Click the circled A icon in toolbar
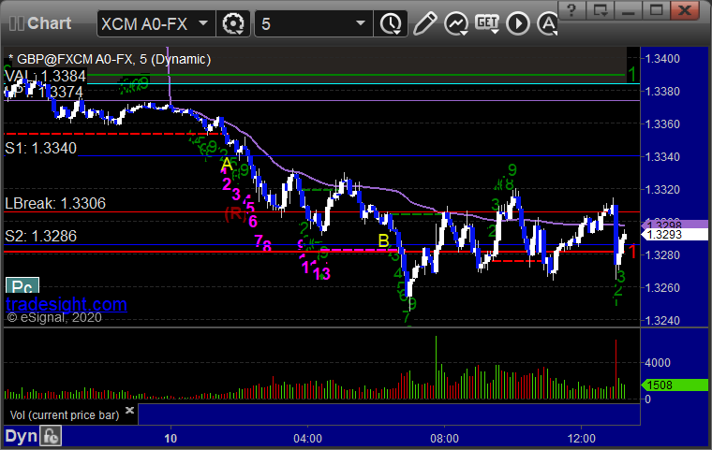712x450 pixels. (x=548, y=23)
